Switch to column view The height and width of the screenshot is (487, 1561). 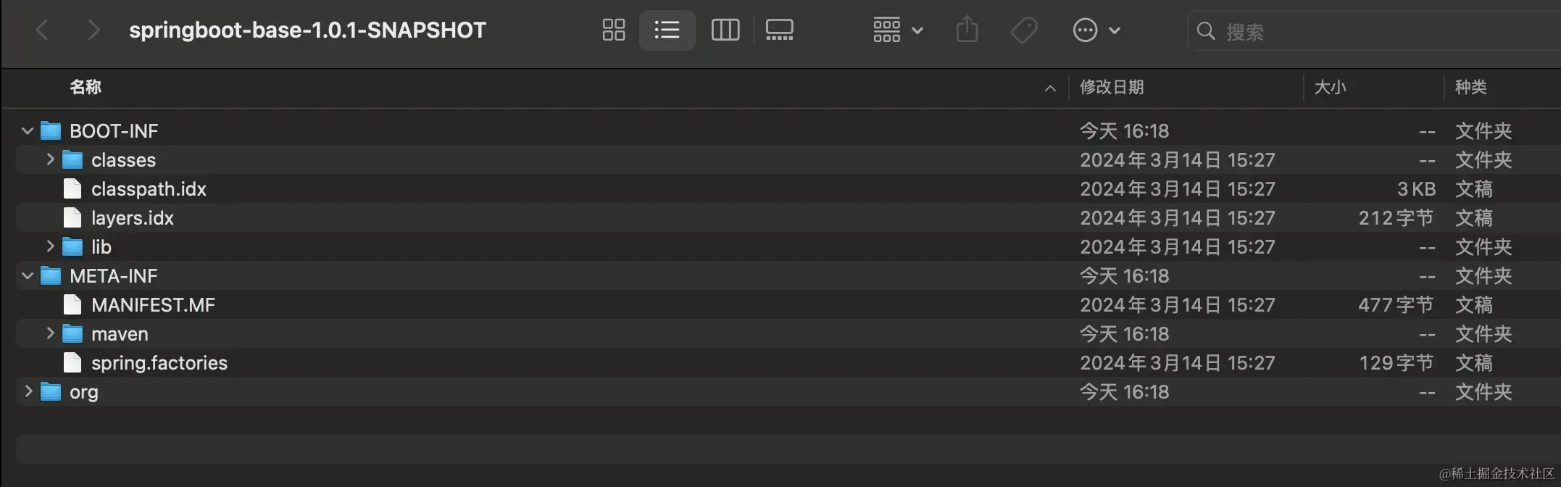click(725, 30)
